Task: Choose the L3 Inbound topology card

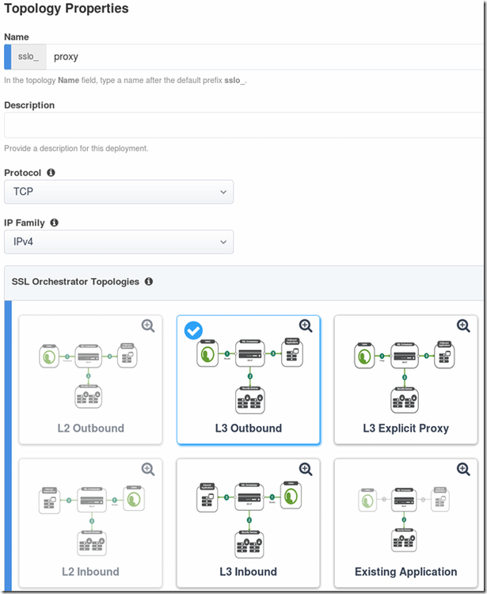Action: point(248,523)
